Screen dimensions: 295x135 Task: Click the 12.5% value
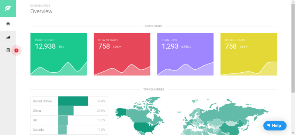[101, 120]
